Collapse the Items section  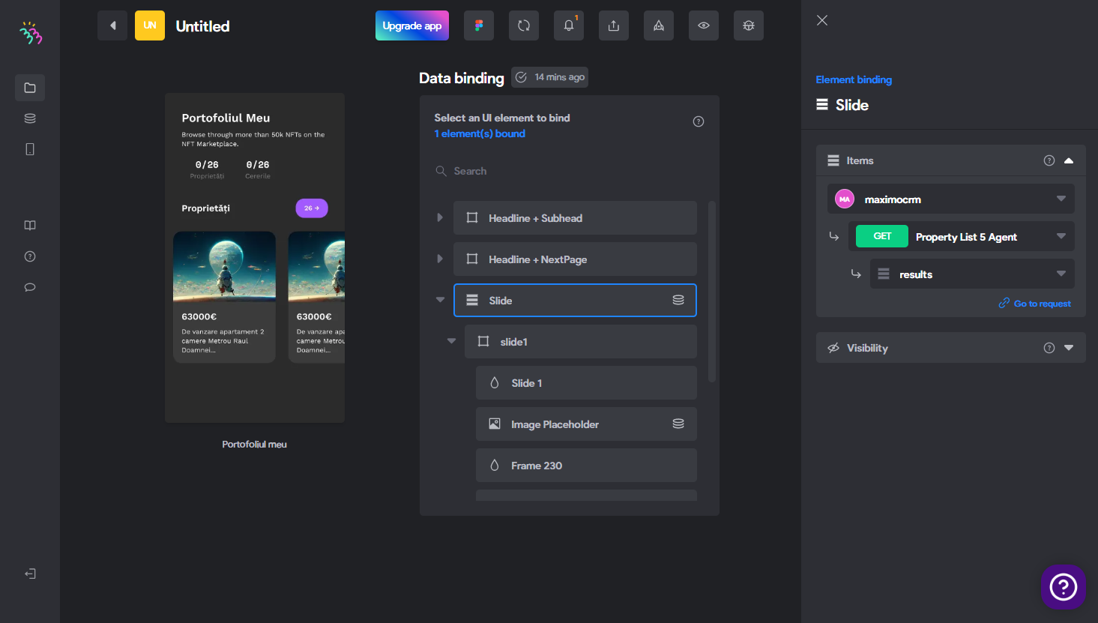pyautogui.click(x=1069, y=160)
